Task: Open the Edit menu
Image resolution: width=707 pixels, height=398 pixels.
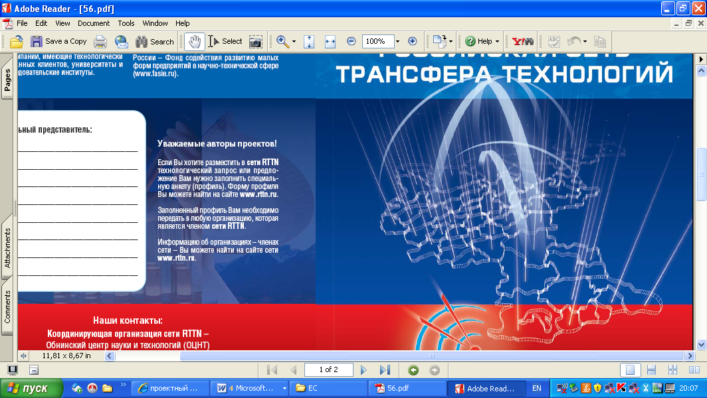Action: 41,23
